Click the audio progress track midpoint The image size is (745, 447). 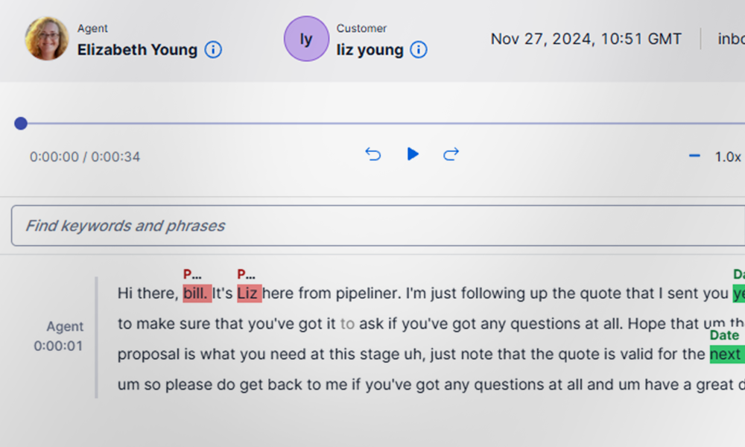(383, 123)
